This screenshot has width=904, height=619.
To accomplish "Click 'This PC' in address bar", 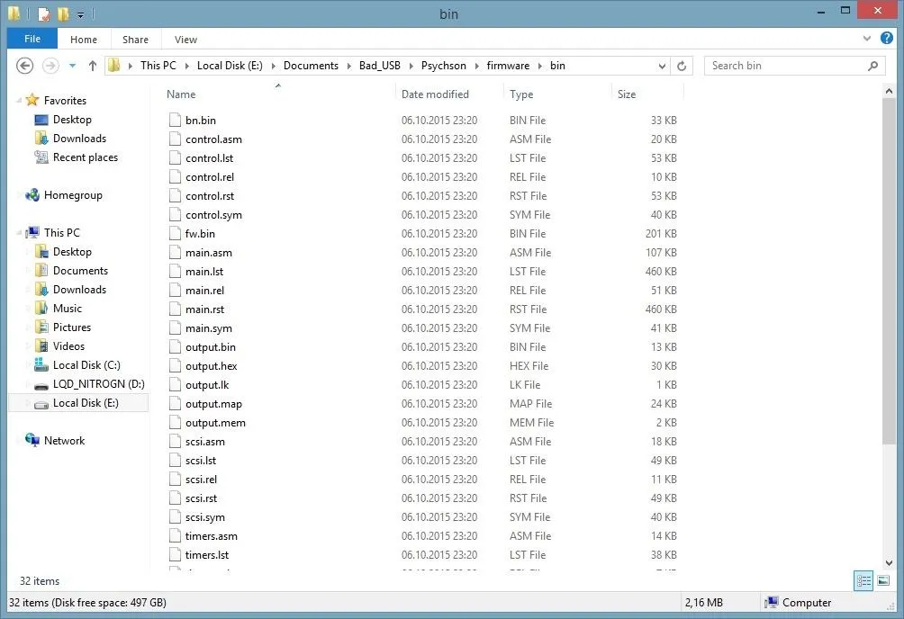I will [158, 66].
